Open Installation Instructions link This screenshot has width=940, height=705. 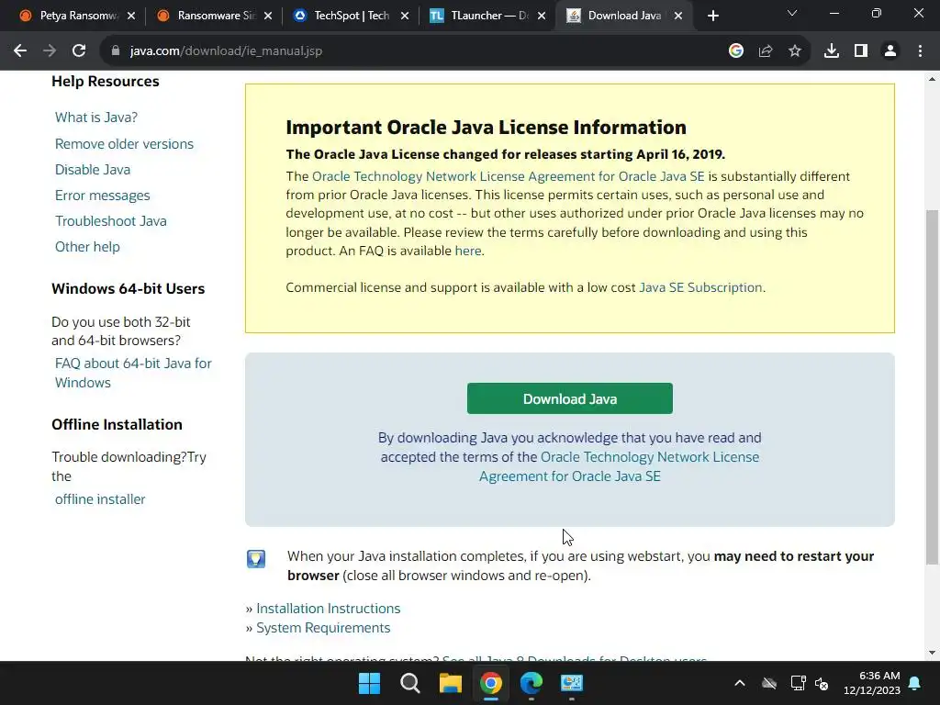click(x=328, y=609)
